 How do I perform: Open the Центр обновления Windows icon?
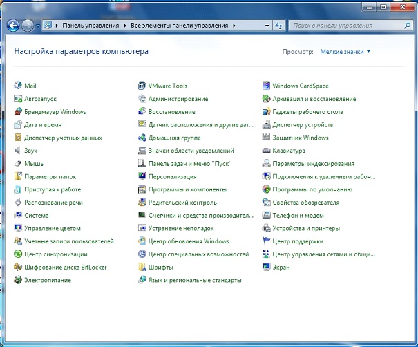(x=142, y=241)
